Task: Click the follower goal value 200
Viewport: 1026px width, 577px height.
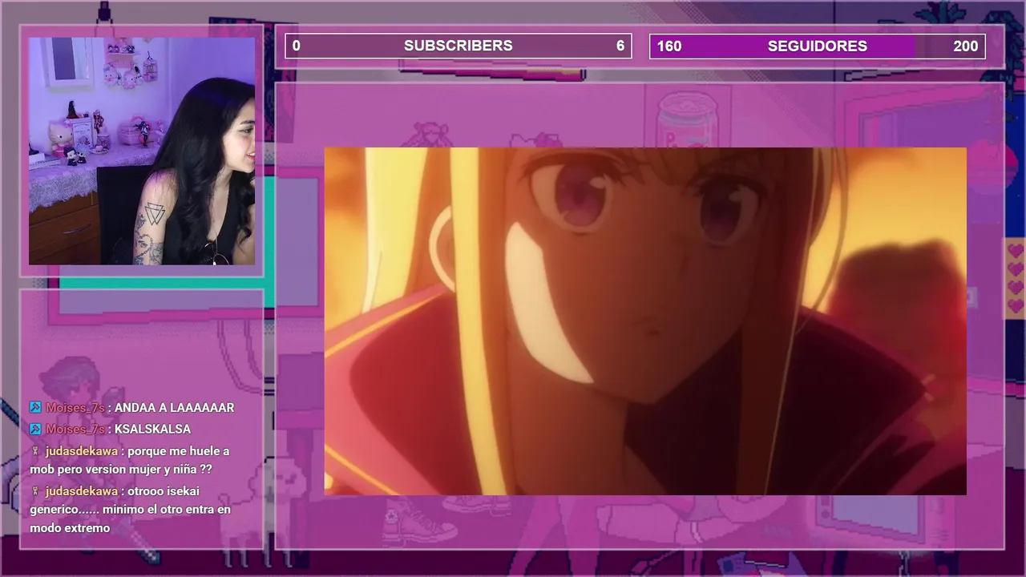Action: (965, 46)
